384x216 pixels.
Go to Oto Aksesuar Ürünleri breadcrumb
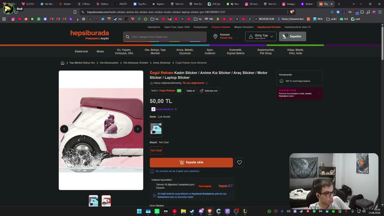coord(136,63)
